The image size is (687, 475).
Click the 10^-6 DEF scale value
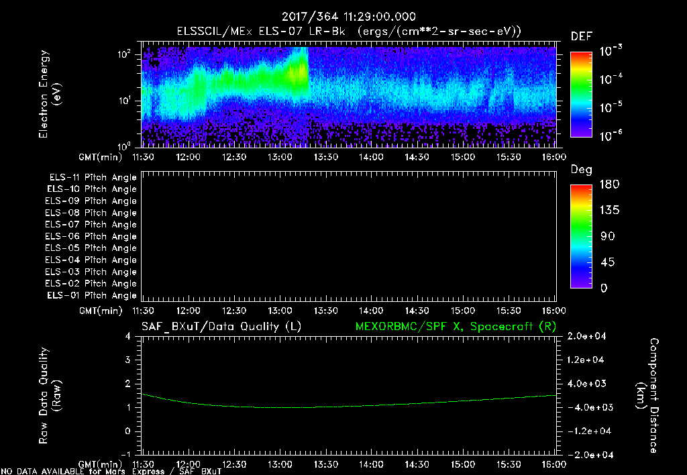pyautogui.click(x=611, y=136)
